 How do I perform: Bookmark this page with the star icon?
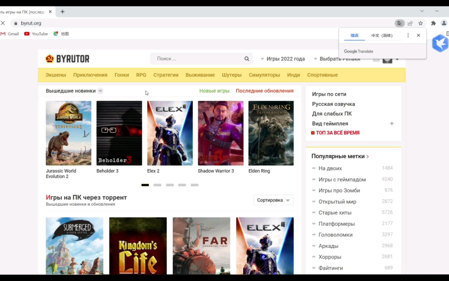[420, 23]
